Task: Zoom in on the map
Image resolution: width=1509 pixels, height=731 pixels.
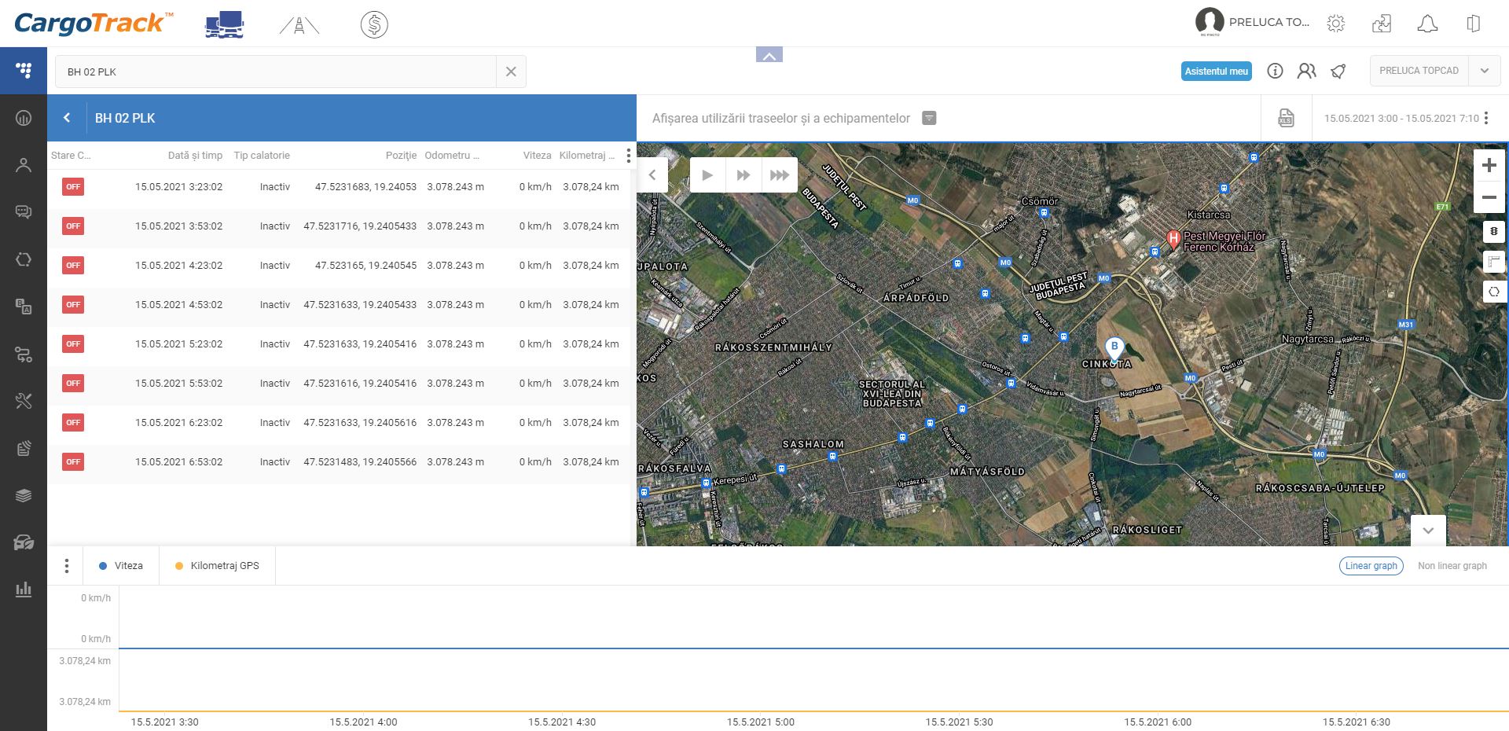Action: (1489, 166)
